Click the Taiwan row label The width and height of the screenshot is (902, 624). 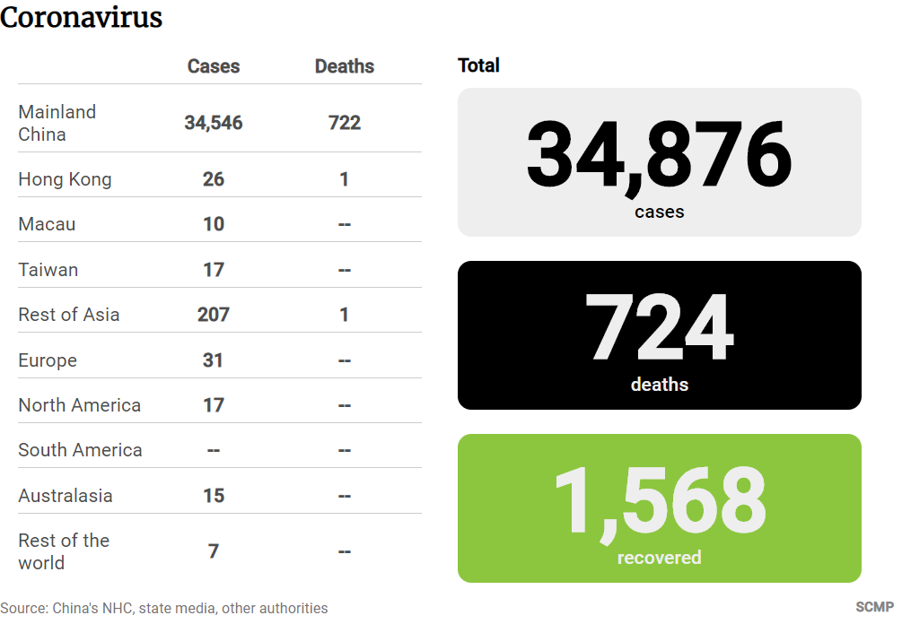tap(48, 270)
